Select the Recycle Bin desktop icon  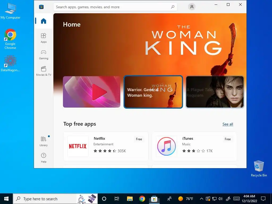pyautogui.click(x=259, y=169)
